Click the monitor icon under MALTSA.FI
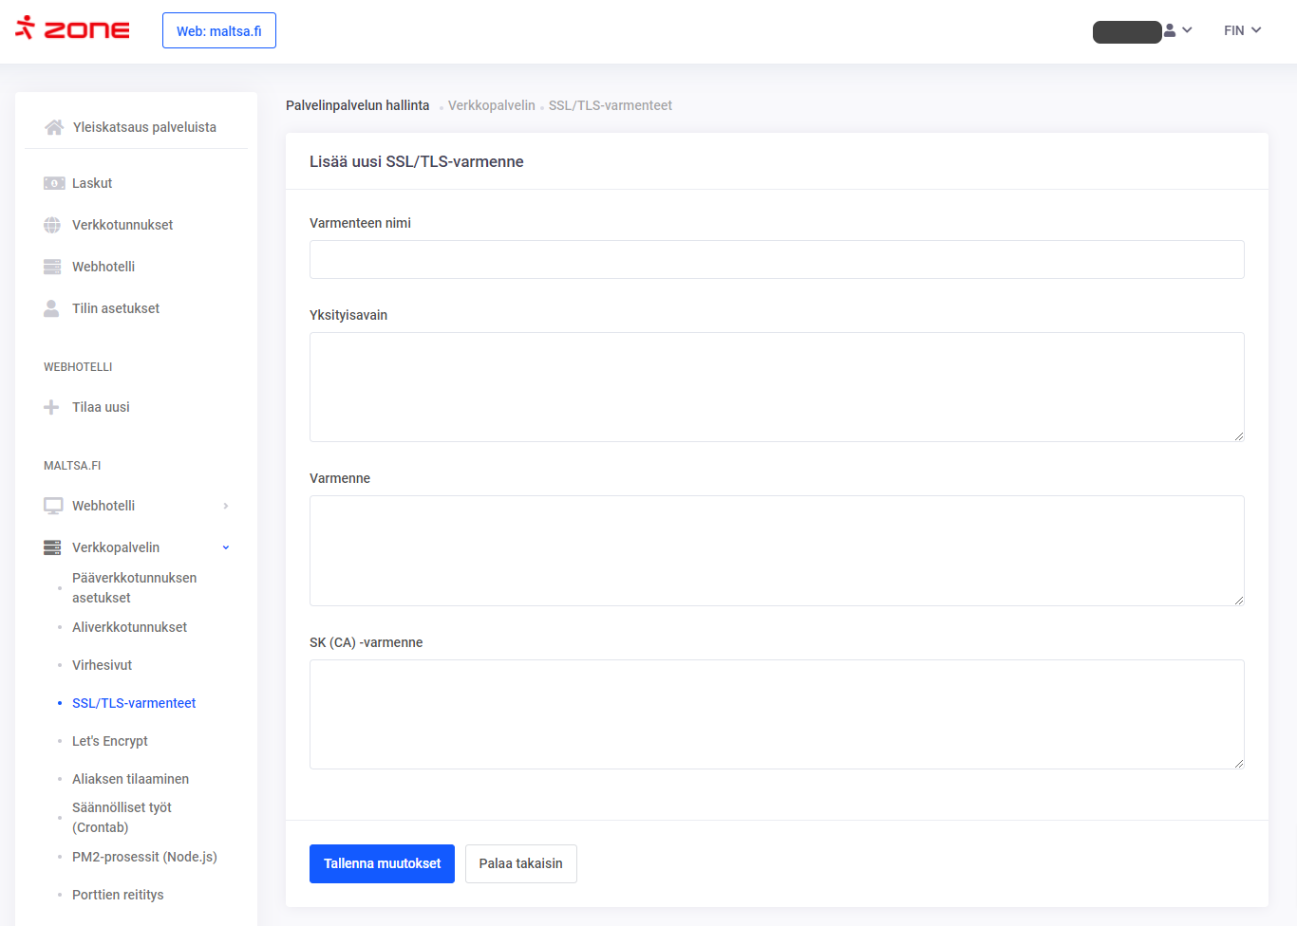Viewport: 1297px width, 926px height. tap(53, 506)
